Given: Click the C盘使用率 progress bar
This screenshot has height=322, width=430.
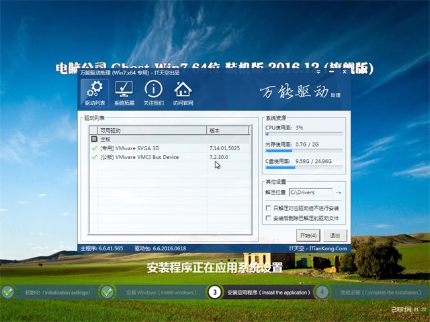Looking at the screenshot, I should click(x=304, y=168).
